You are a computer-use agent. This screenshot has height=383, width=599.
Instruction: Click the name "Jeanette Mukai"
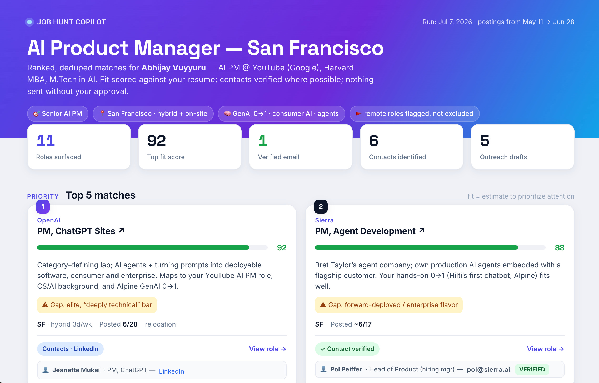pos(76,370)
